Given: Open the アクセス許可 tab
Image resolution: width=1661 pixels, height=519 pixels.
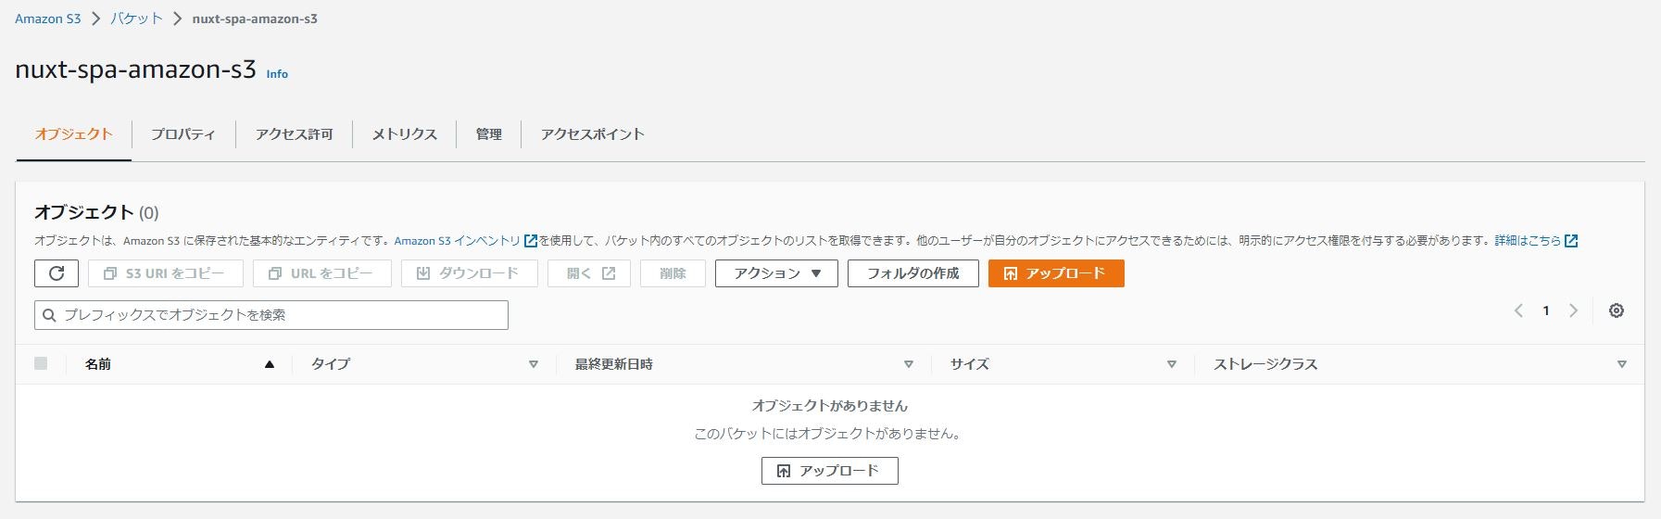Looking at the screenshot, I should point(294,134).
